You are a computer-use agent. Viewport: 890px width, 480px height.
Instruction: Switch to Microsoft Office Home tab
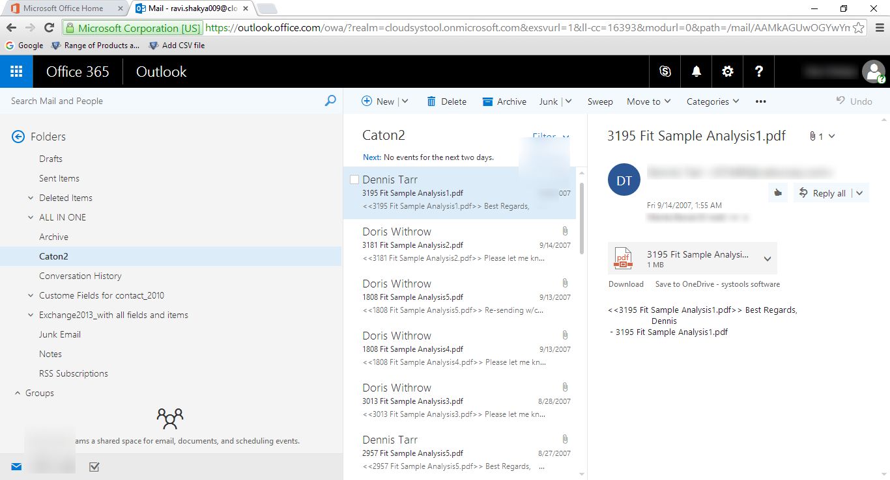[64, 8]
